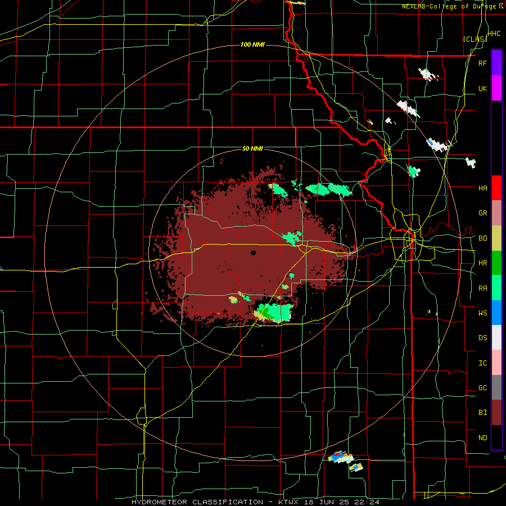
Task: Click the light pink IC legend swatch
Action: pyautogui.click(x=496, y=363)
